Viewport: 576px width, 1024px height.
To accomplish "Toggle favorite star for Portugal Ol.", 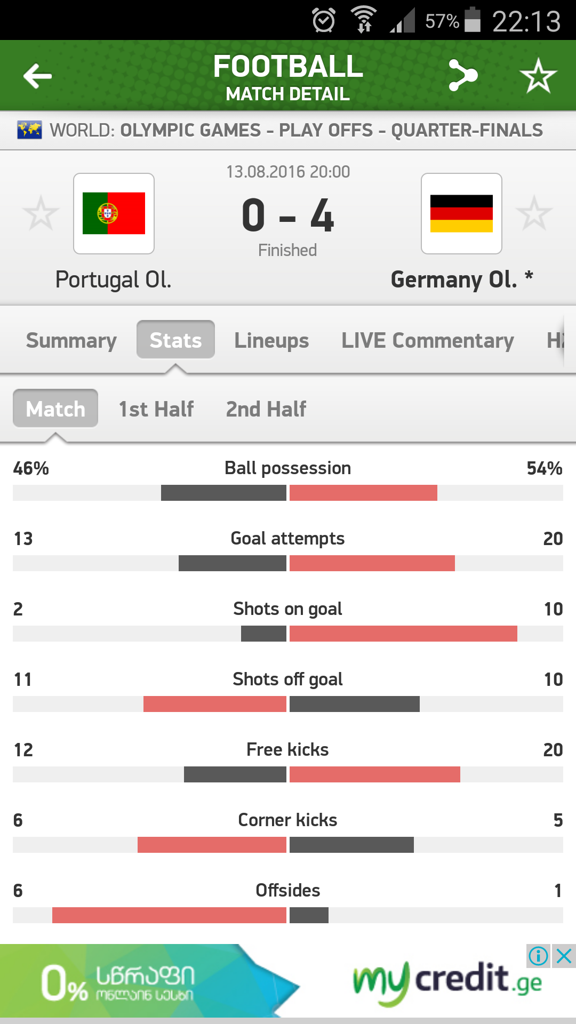I will click(41, 213).
